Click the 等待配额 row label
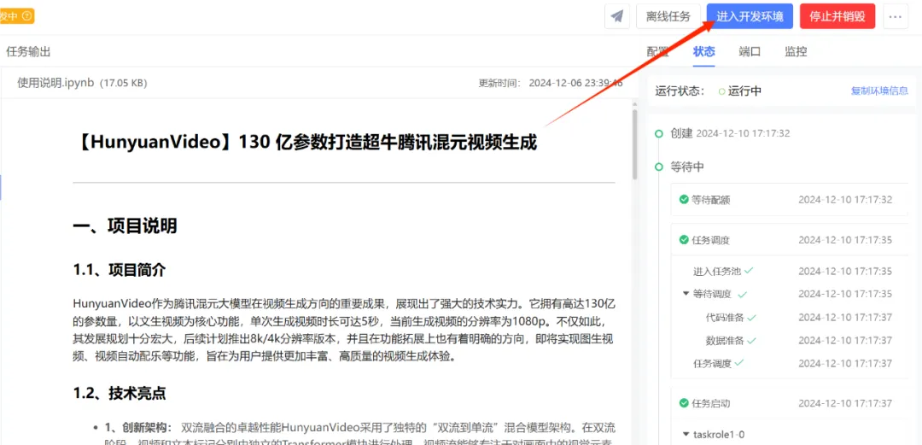Screen dimensions: 922x445 pyautogui.click(x=711, y=200)
